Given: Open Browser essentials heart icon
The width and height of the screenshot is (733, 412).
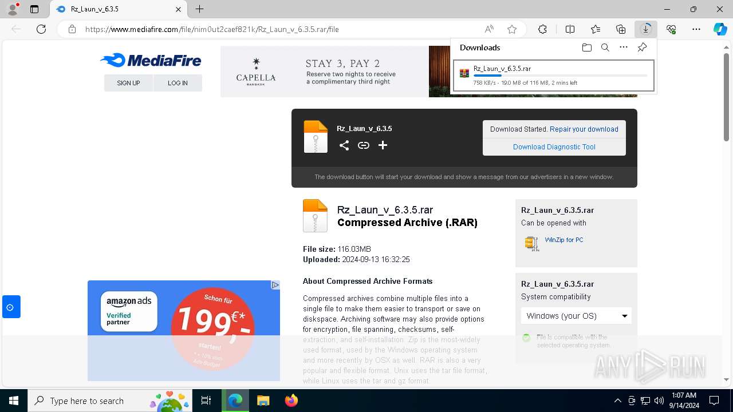Looking at the screenshot, I should click(x=671, y=29).
